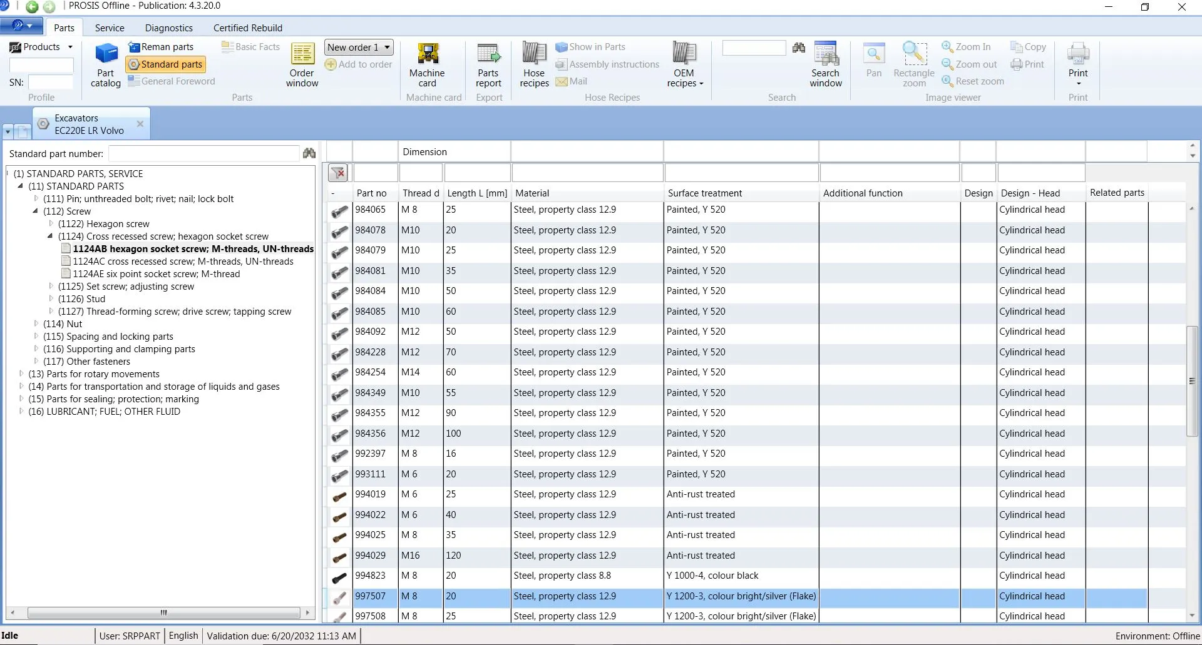Viewport: 1202px width, 645px height.
Task: Clear table filters with the filter icon
Action: tap(338, 173)
